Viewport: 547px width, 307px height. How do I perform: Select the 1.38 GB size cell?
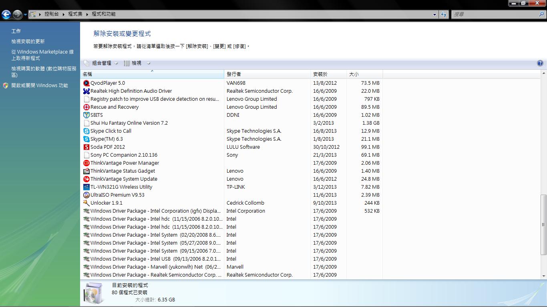pos(371,123)
